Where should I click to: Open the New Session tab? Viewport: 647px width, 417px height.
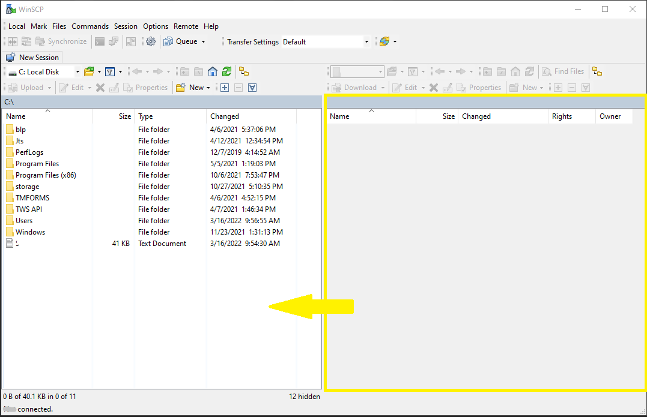click(x=32, y=57)
